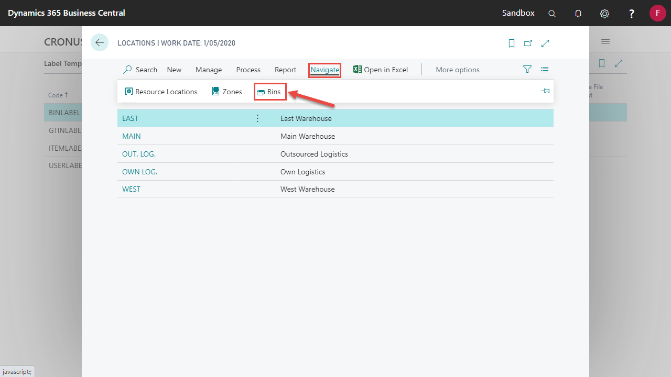The image size is (671, 377).
Task: Open hamburger menu in background page
Action: point(605,41)
